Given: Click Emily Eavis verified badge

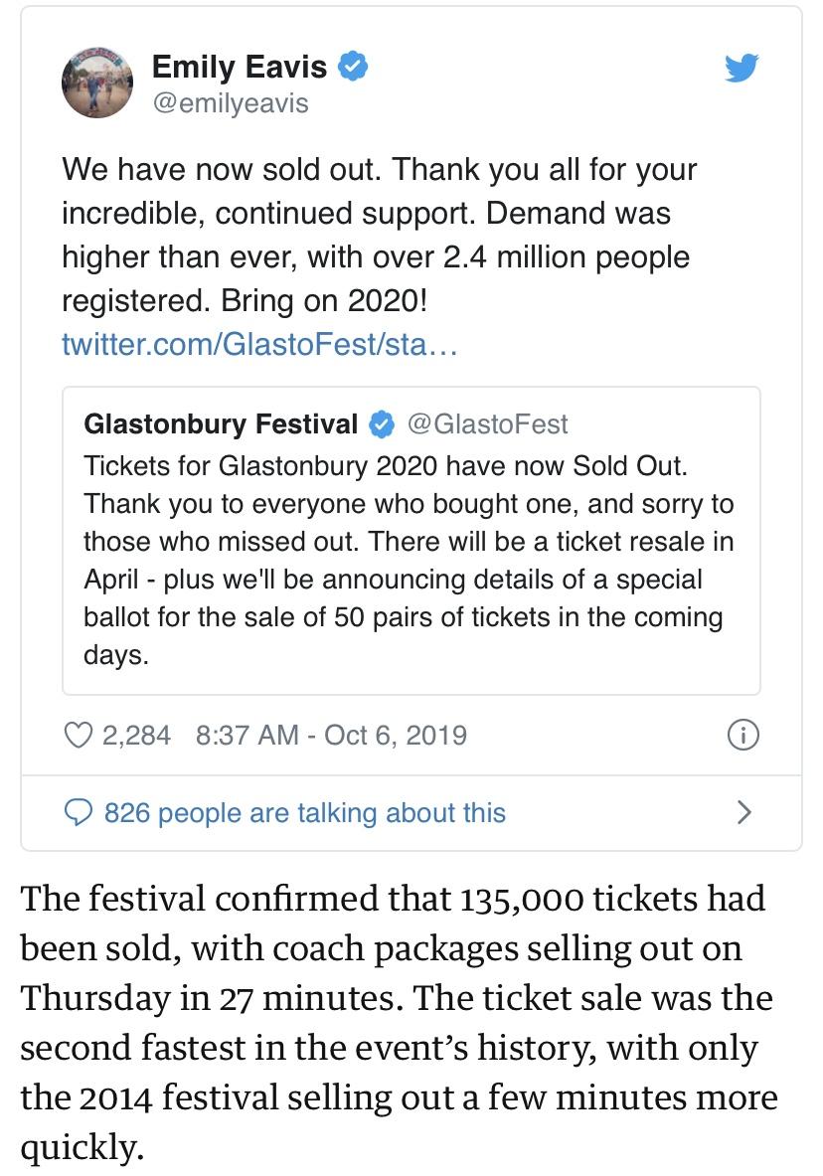Looking at the screenshot, I should 353,66.
